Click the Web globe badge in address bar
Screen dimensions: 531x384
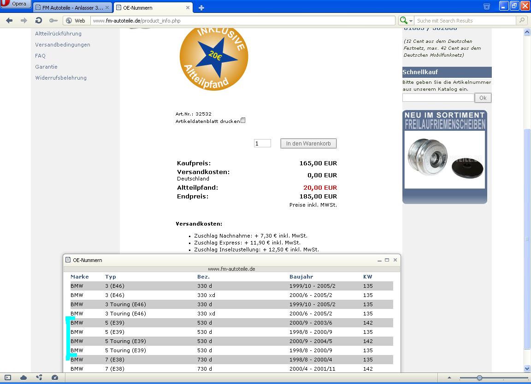[76, 21]
